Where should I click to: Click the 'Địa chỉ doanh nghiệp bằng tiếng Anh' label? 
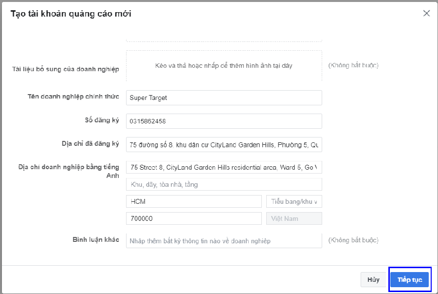tap(69, 171)
